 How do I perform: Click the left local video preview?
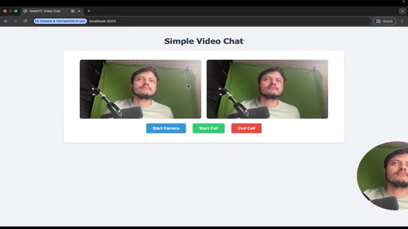click(140, 89)
